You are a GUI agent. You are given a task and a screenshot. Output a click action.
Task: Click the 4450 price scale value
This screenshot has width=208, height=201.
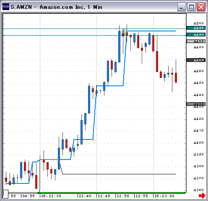tap(198, 83)
